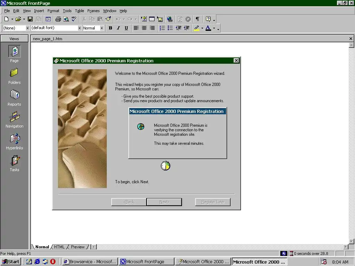Toggle Show All paragraph marks icon
Screen dimensions: 355x266
click(198, 19)
